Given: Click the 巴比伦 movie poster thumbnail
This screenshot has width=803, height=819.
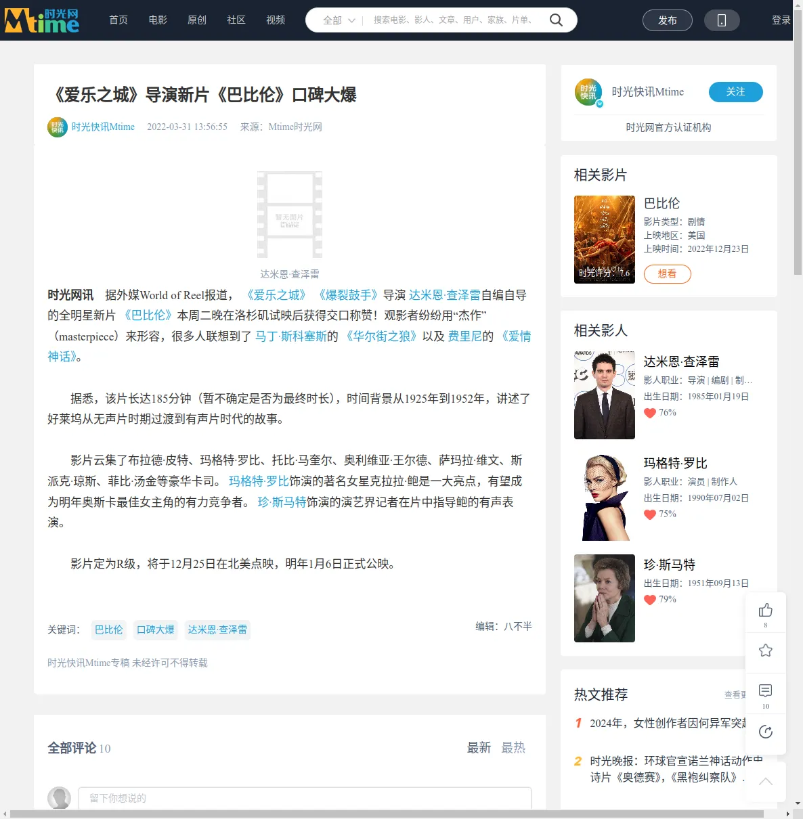Looking at the screenshot, I should pyautogui.click(x=605, y=240).
